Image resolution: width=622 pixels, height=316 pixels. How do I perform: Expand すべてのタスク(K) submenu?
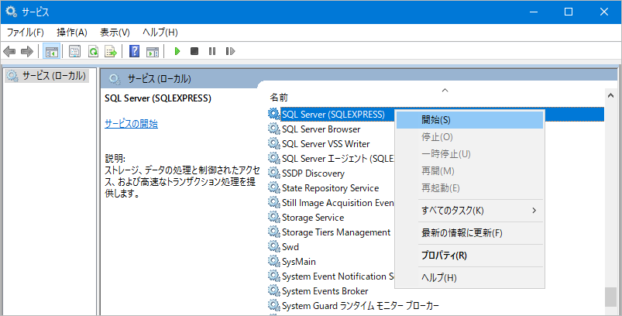[469, 211]
